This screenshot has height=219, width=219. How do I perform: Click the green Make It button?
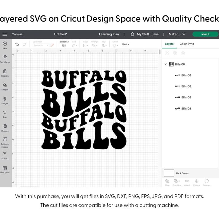point(205,34)
